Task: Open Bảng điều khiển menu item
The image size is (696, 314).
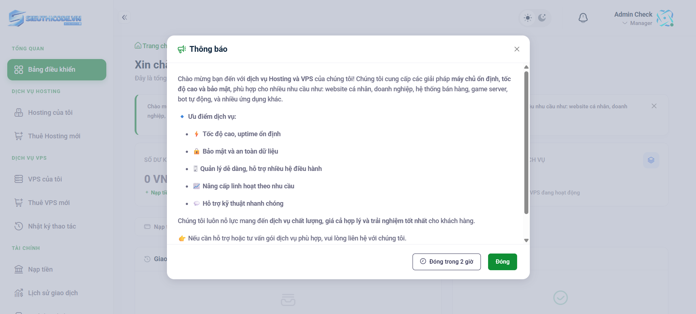Action: point(57,70)
